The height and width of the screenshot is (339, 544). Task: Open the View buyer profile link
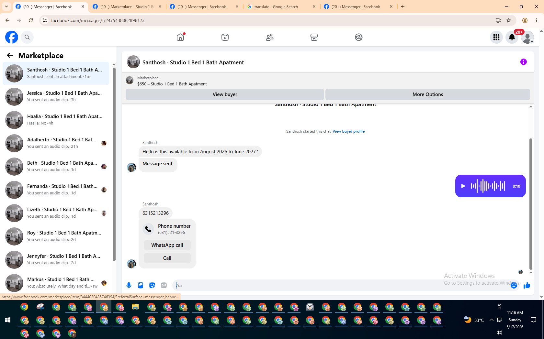[x=348, y=131]
